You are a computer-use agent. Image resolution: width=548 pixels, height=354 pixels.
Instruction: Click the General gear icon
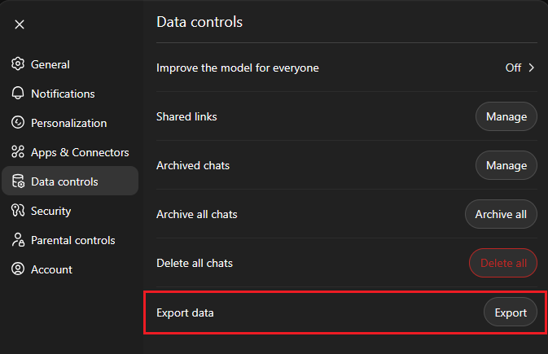[18, 64]
